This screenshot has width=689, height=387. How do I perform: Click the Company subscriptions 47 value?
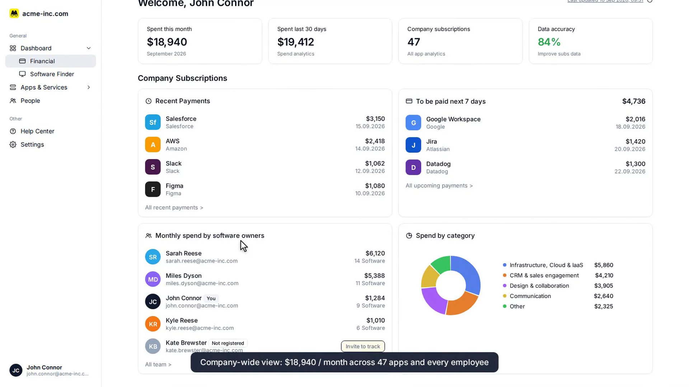point(414,42)
